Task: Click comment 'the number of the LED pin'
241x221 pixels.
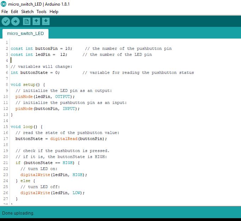Action: pos(121,54)
